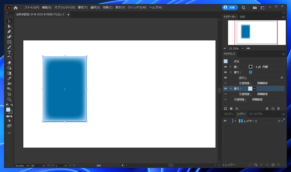Image resolution: width=291 pixels, height=172 pixels.
Task: Toggle visibility of レイヤー 1
Action: (x=225, y=121)
